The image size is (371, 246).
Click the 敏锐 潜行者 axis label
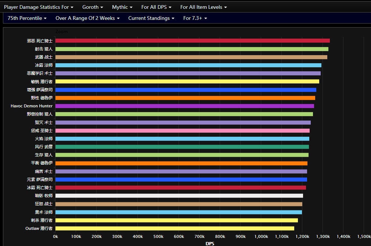[x=42, y=81]
